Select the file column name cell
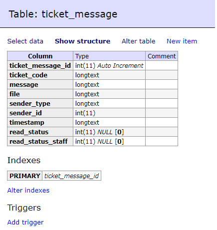 40,94
